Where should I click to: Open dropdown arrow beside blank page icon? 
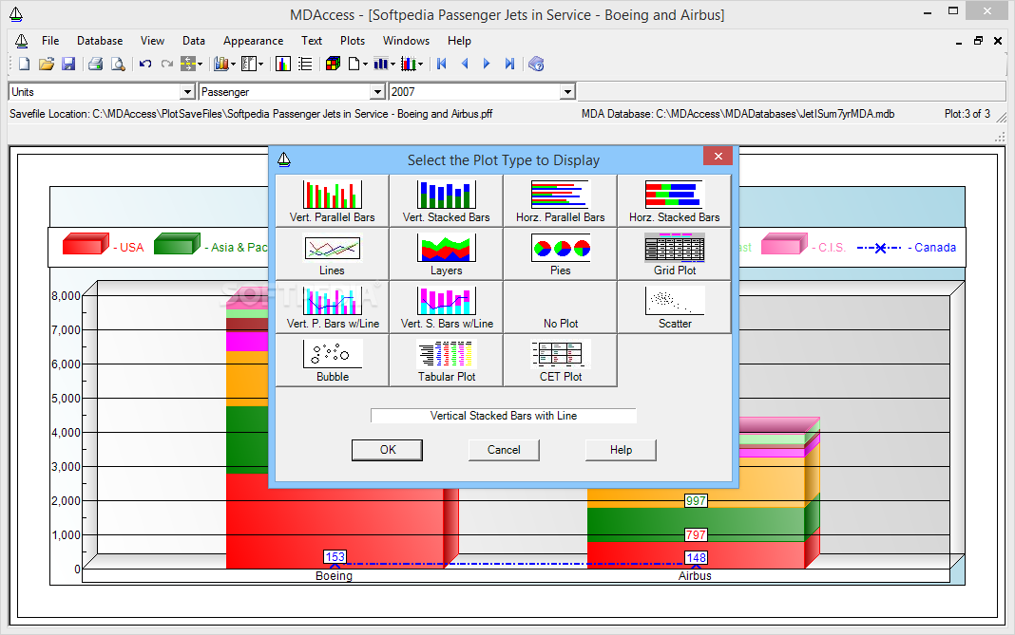click(x=366, y=64)
